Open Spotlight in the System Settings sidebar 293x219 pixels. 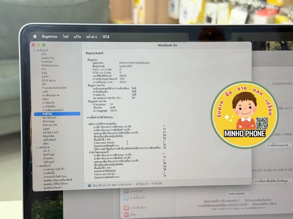click(x=134, y=191)
